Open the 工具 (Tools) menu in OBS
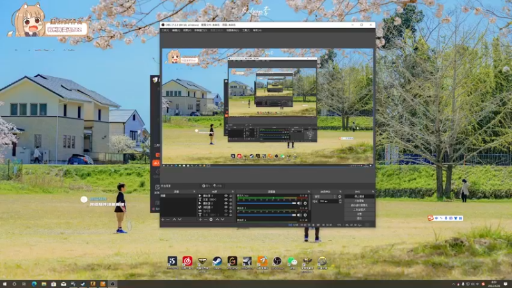This screenshot has width=512, height=288. point(246,30)
